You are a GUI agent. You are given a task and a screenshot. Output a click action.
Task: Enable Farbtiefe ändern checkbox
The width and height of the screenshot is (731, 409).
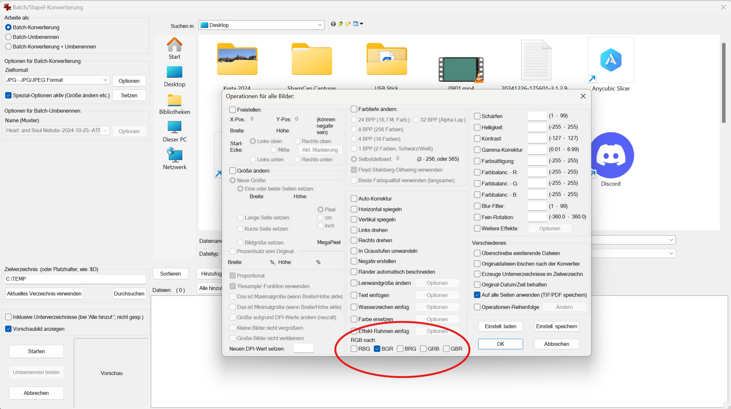(x=354, y=109)
